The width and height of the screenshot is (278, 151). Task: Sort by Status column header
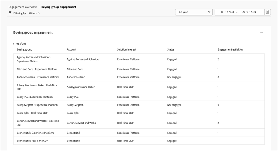[171, 49]
